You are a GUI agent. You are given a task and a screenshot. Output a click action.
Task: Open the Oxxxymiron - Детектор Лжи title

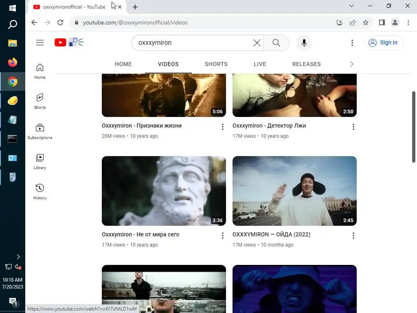(x=269, y=126)
